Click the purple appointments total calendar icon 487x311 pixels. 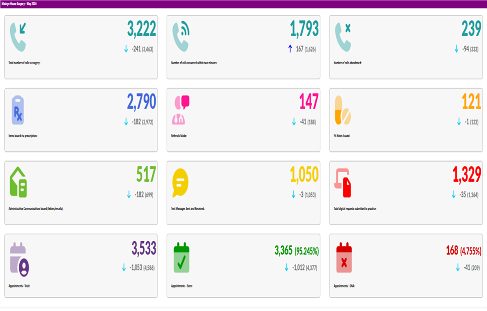pyautogui.click(x=19, y=260)
